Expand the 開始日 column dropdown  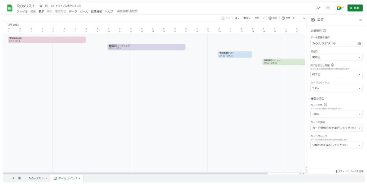pyautogui.click(x=336, y=57)
